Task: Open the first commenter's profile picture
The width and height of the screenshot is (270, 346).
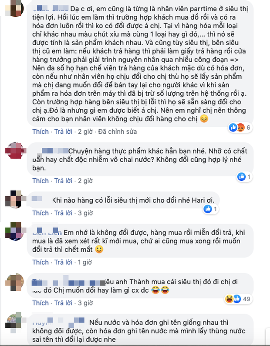Action: pos(14,8)
